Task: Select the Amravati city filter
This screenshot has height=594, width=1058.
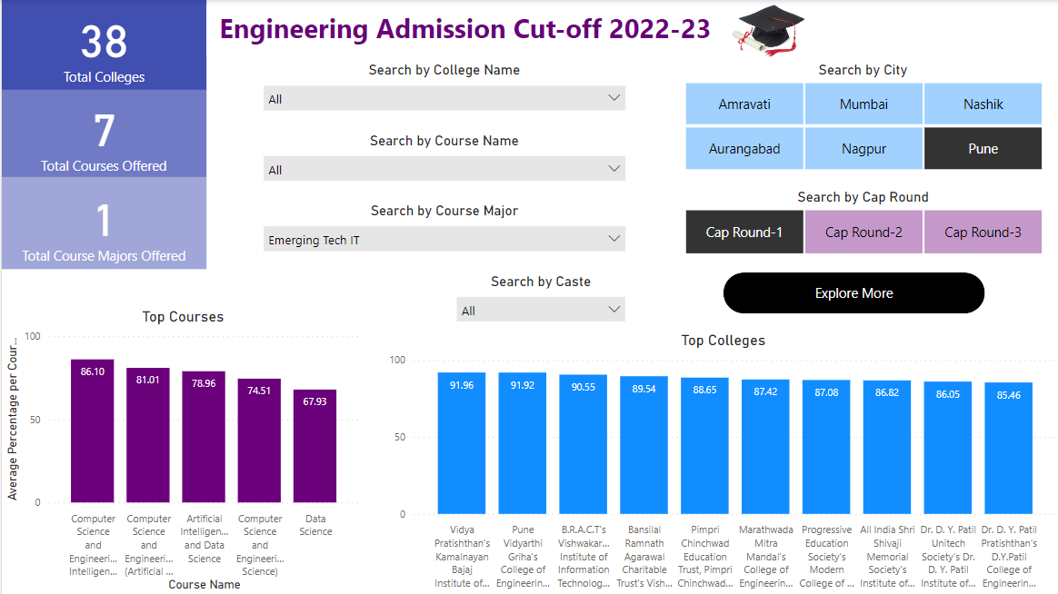Action: coord(744,104)
